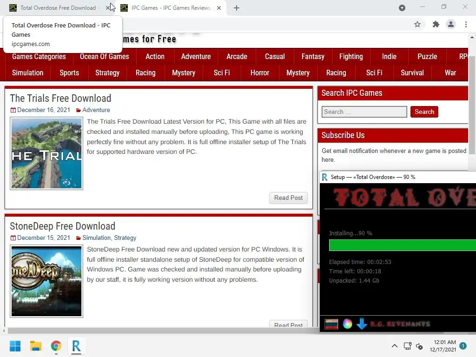The image size is (476, 357).
Task: Show hidden system tray icons
Action: tap(394, 346)
